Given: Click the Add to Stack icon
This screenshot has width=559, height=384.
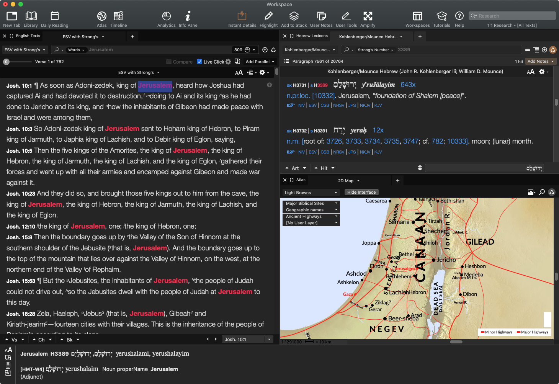Looking at the screenshot, I should pos(294,19).
